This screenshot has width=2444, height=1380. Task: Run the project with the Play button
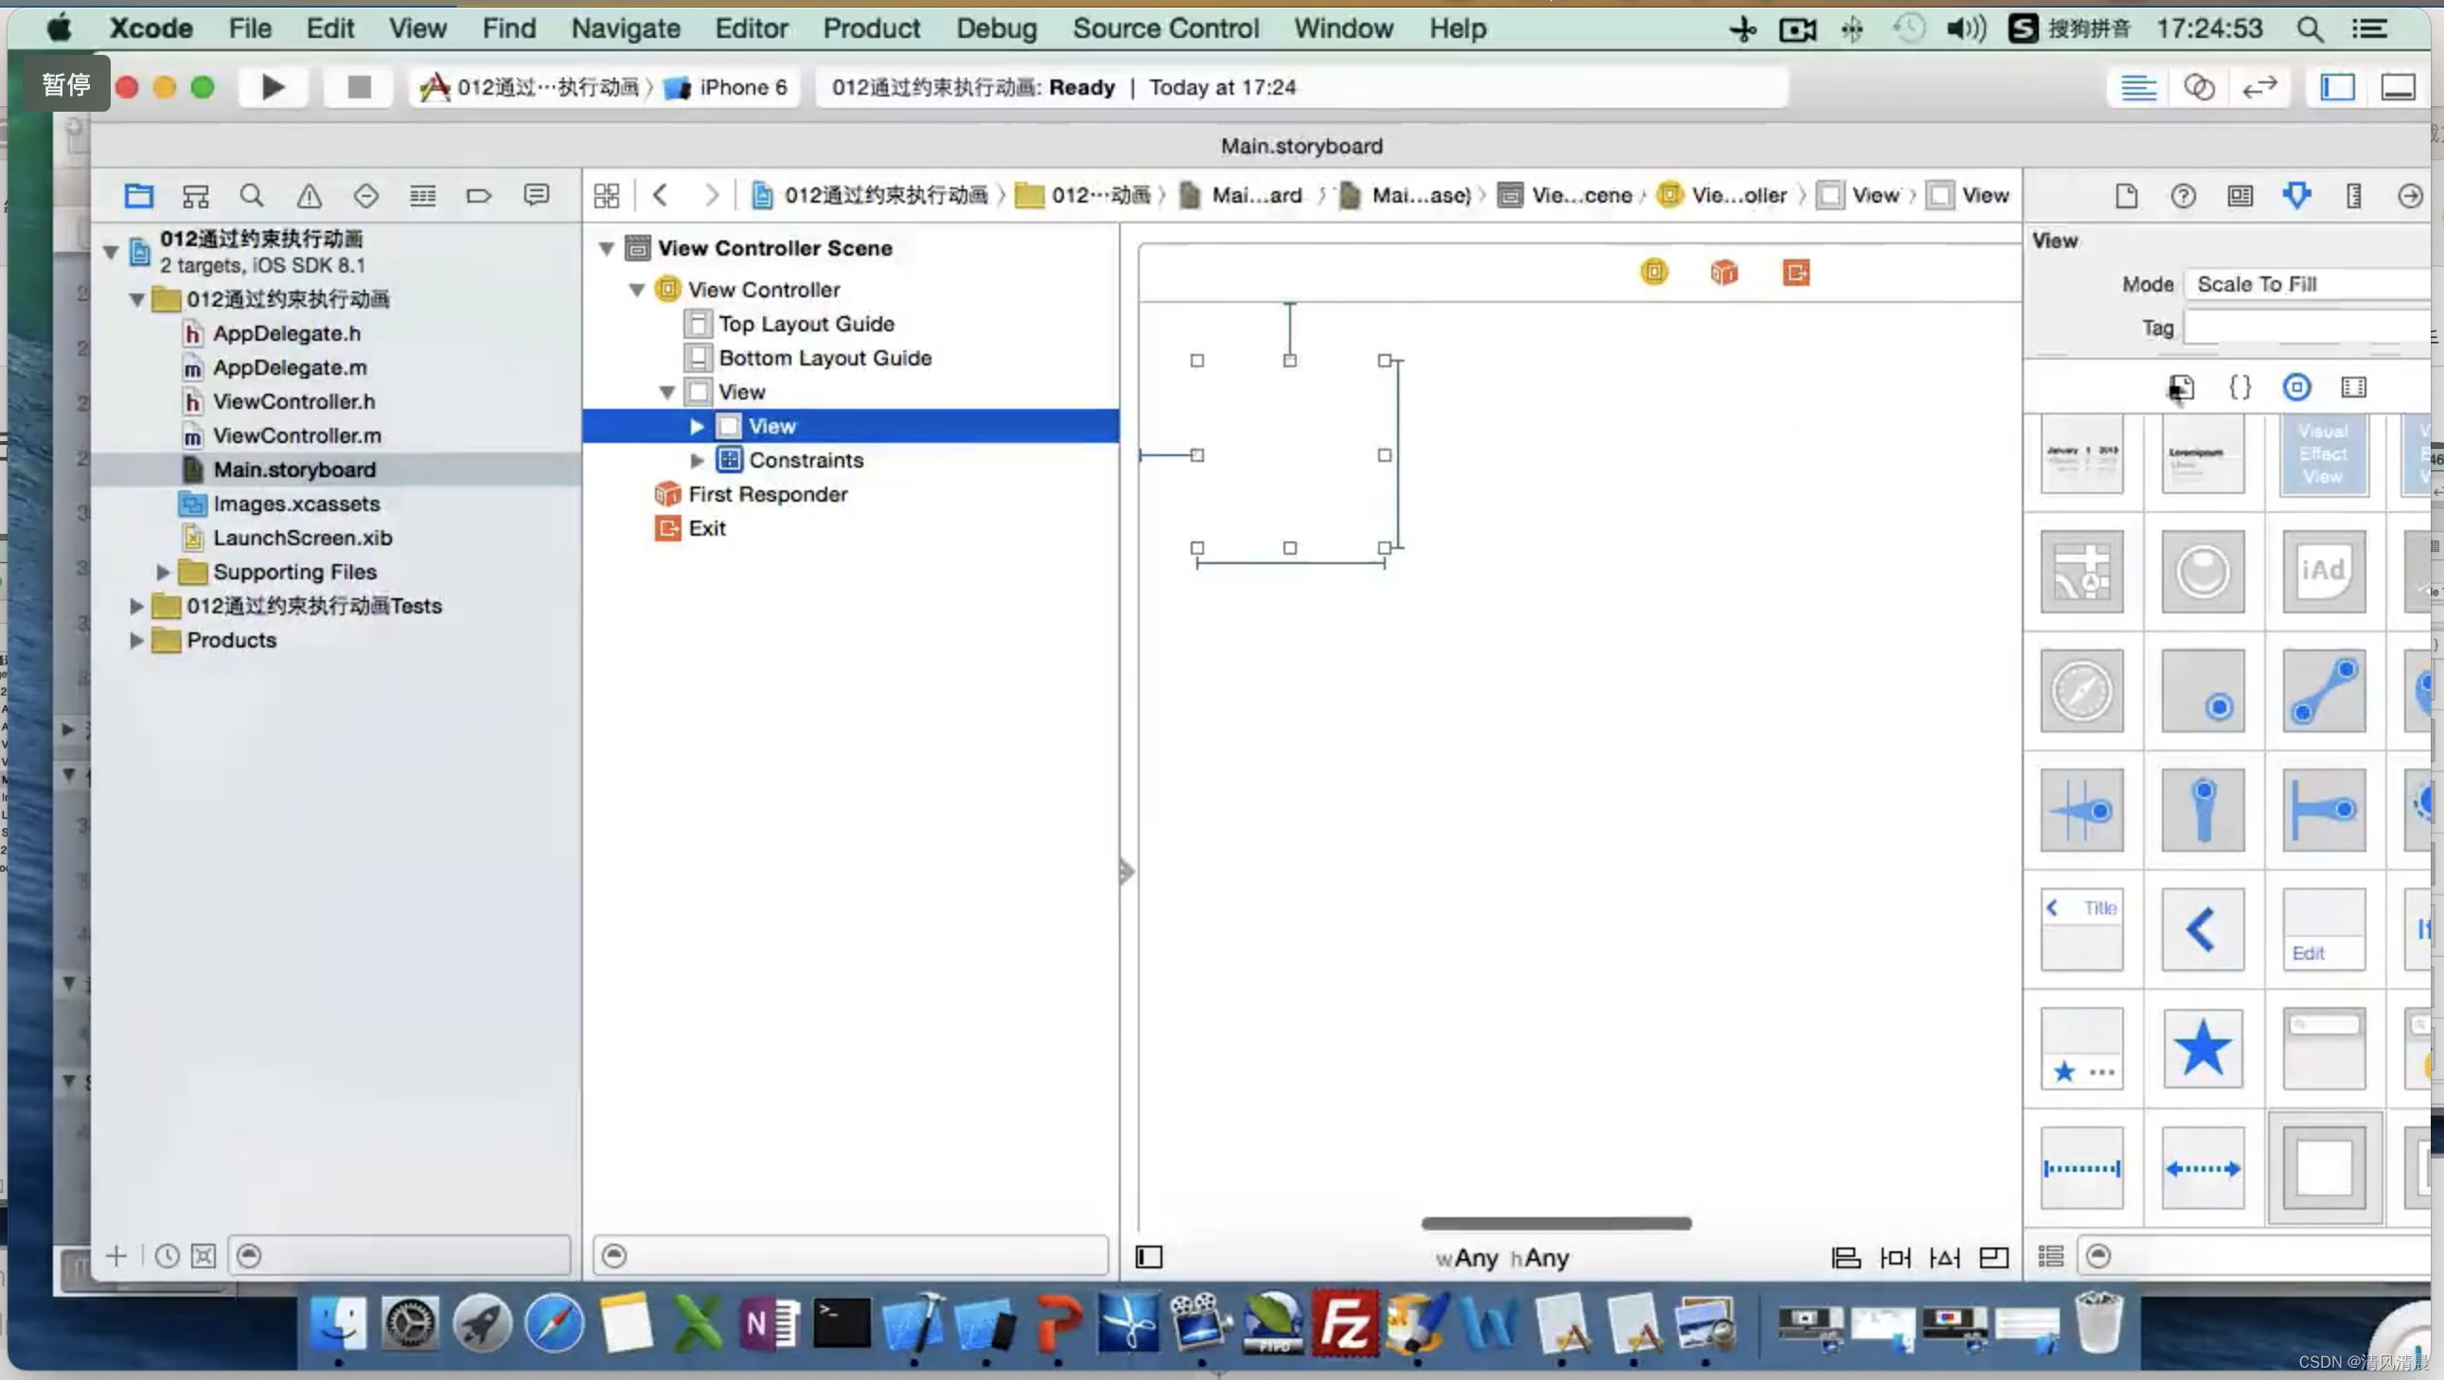point(273,87)
